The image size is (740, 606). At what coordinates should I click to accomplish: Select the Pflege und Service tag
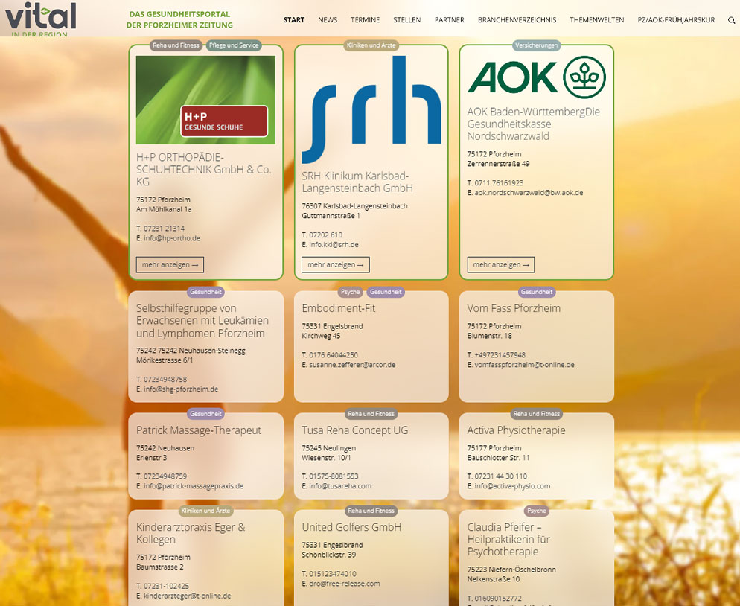234,45
